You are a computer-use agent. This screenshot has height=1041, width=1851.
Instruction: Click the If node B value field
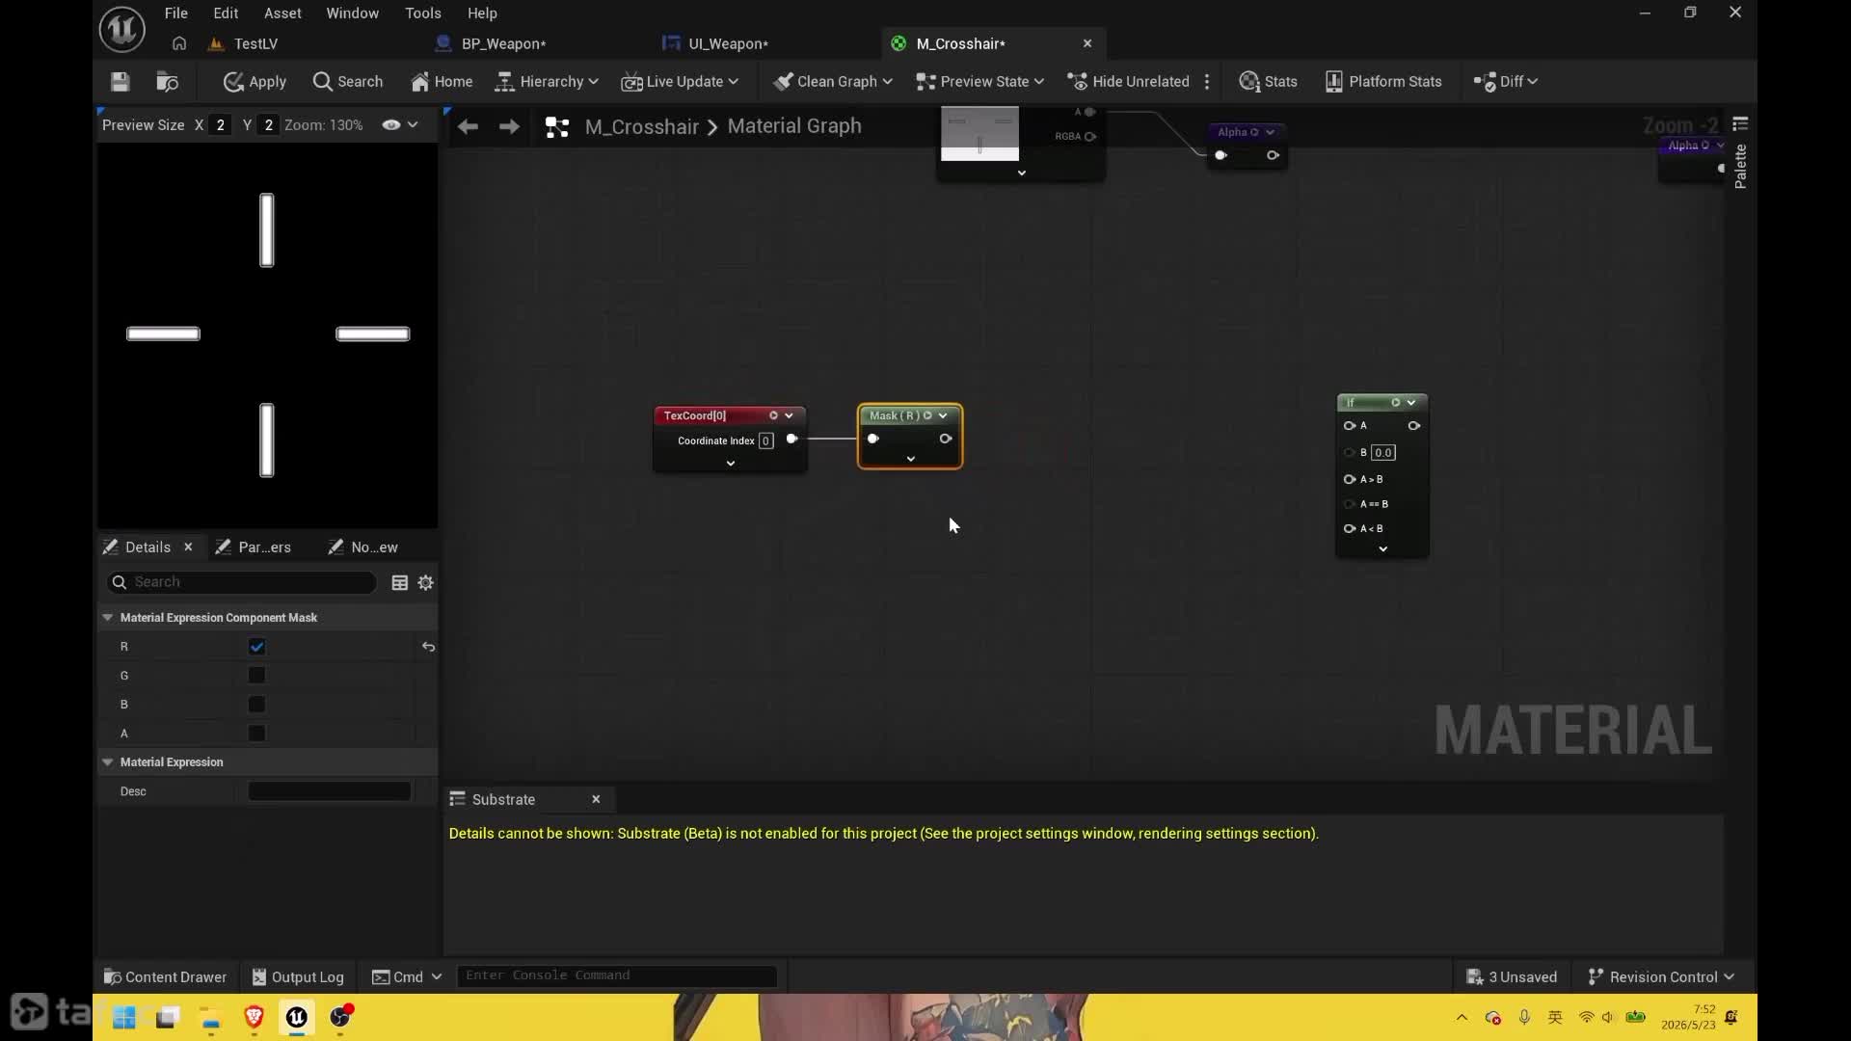1383,453
